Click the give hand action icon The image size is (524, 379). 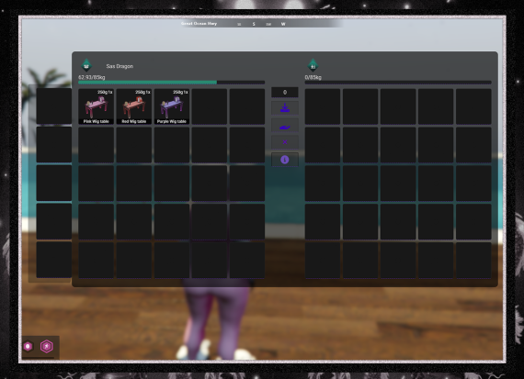(x=285, y=127)
